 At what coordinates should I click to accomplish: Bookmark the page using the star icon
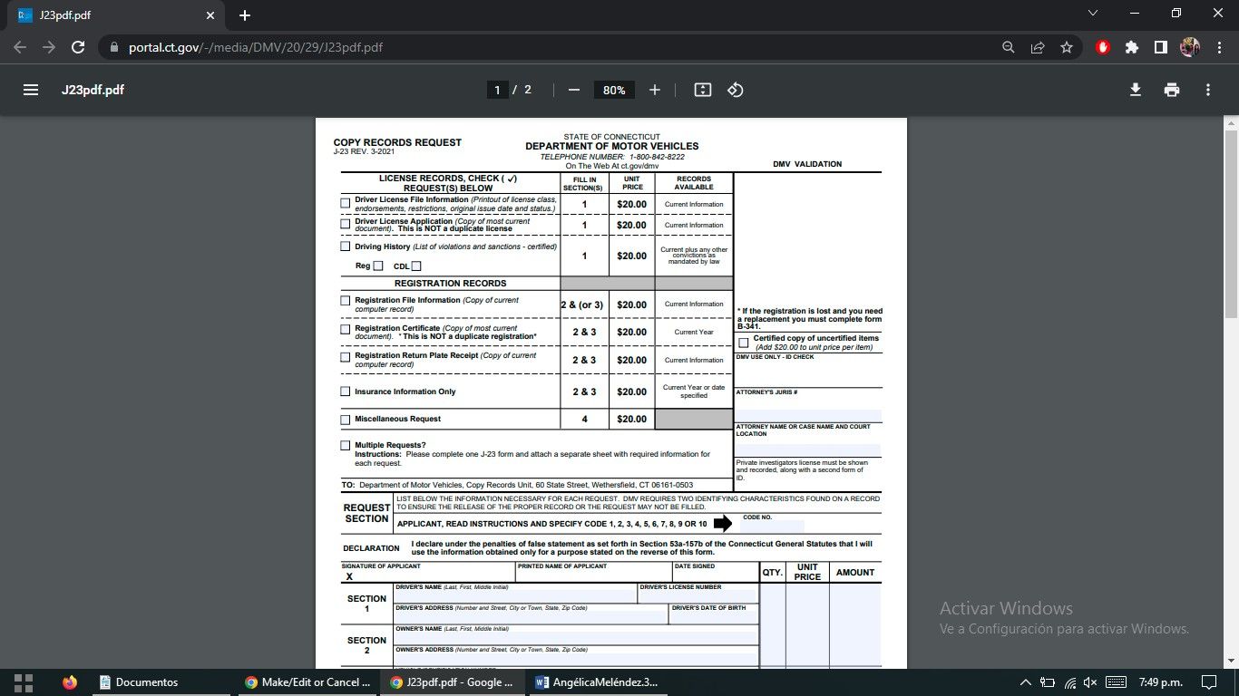(x=1067, y=46)
